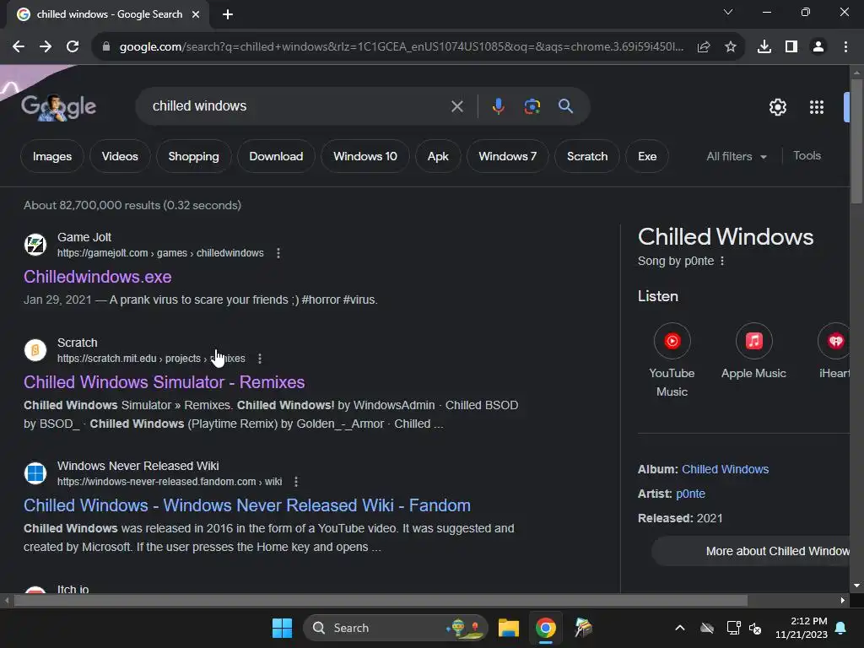864x648 pixels.
Task: Open a new tab with plus button
Action: (228, 14)
